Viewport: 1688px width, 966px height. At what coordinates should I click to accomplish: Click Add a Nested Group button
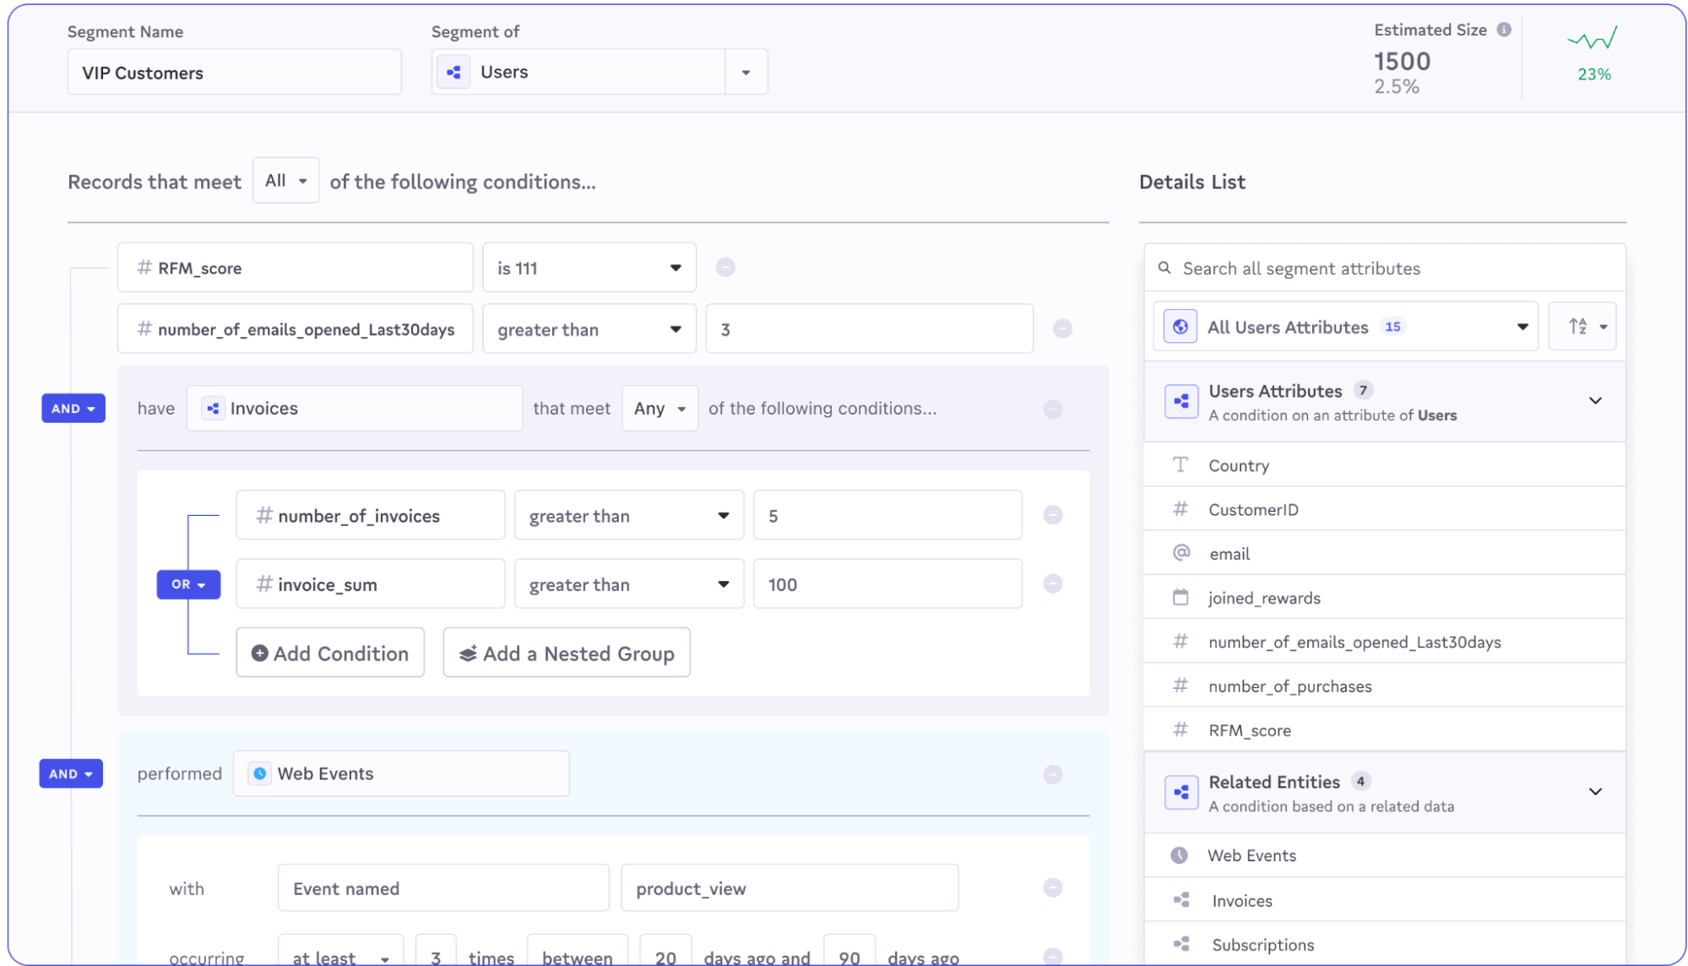(x=567, y=653)
